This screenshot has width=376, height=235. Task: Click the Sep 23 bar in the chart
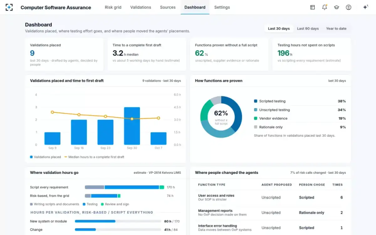(x=105, y=132)
